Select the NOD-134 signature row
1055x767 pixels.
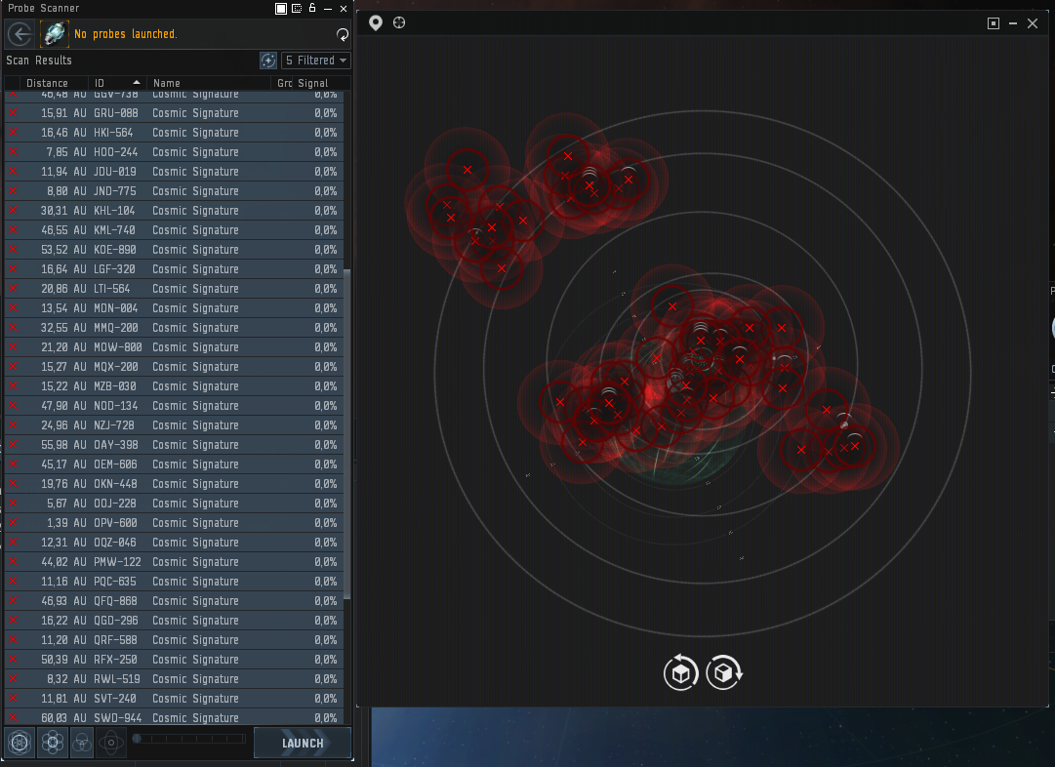tap(174, 406)
